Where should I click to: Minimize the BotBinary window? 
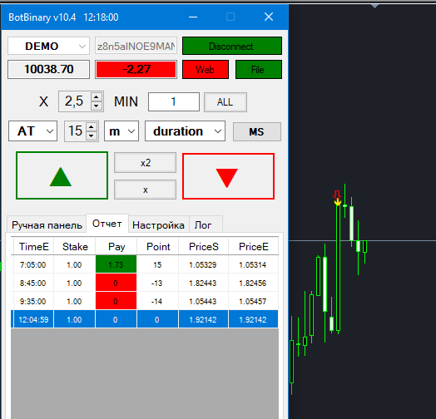(x=193, y=17)
